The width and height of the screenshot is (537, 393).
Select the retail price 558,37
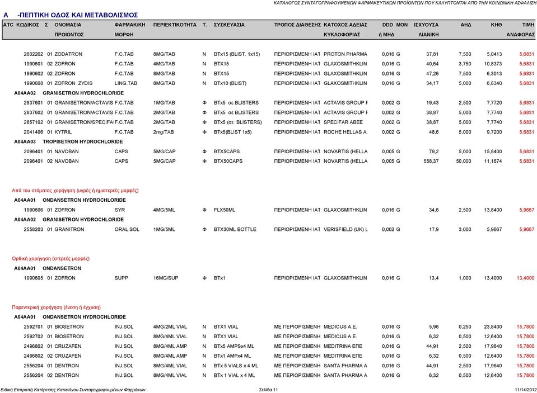(x=431, y=161)
